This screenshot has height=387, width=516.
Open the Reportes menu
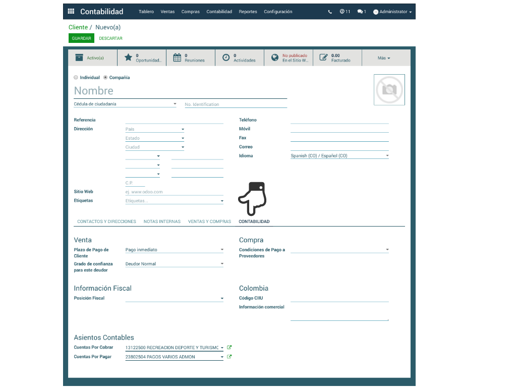point(248,12)
